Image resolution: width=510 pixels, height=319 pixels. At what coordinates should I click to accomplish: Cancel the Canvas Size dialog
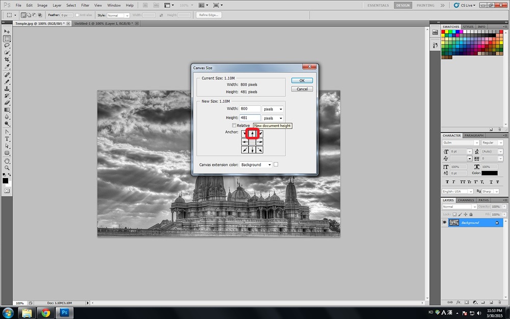[302, 89]
